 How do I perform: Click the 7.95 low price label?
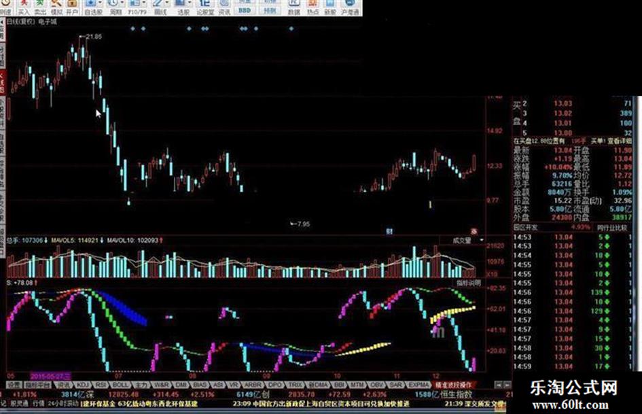[304, 224]
